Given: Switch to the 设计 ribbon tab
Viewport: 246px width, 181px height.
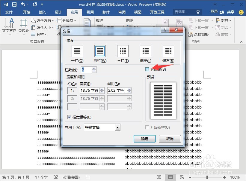Looking at the screenshot, I should coord(58,12).
